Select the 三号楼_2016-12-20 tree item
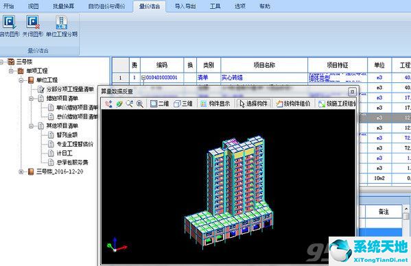The width and height of the screenshot is (411, 266). 60,171
